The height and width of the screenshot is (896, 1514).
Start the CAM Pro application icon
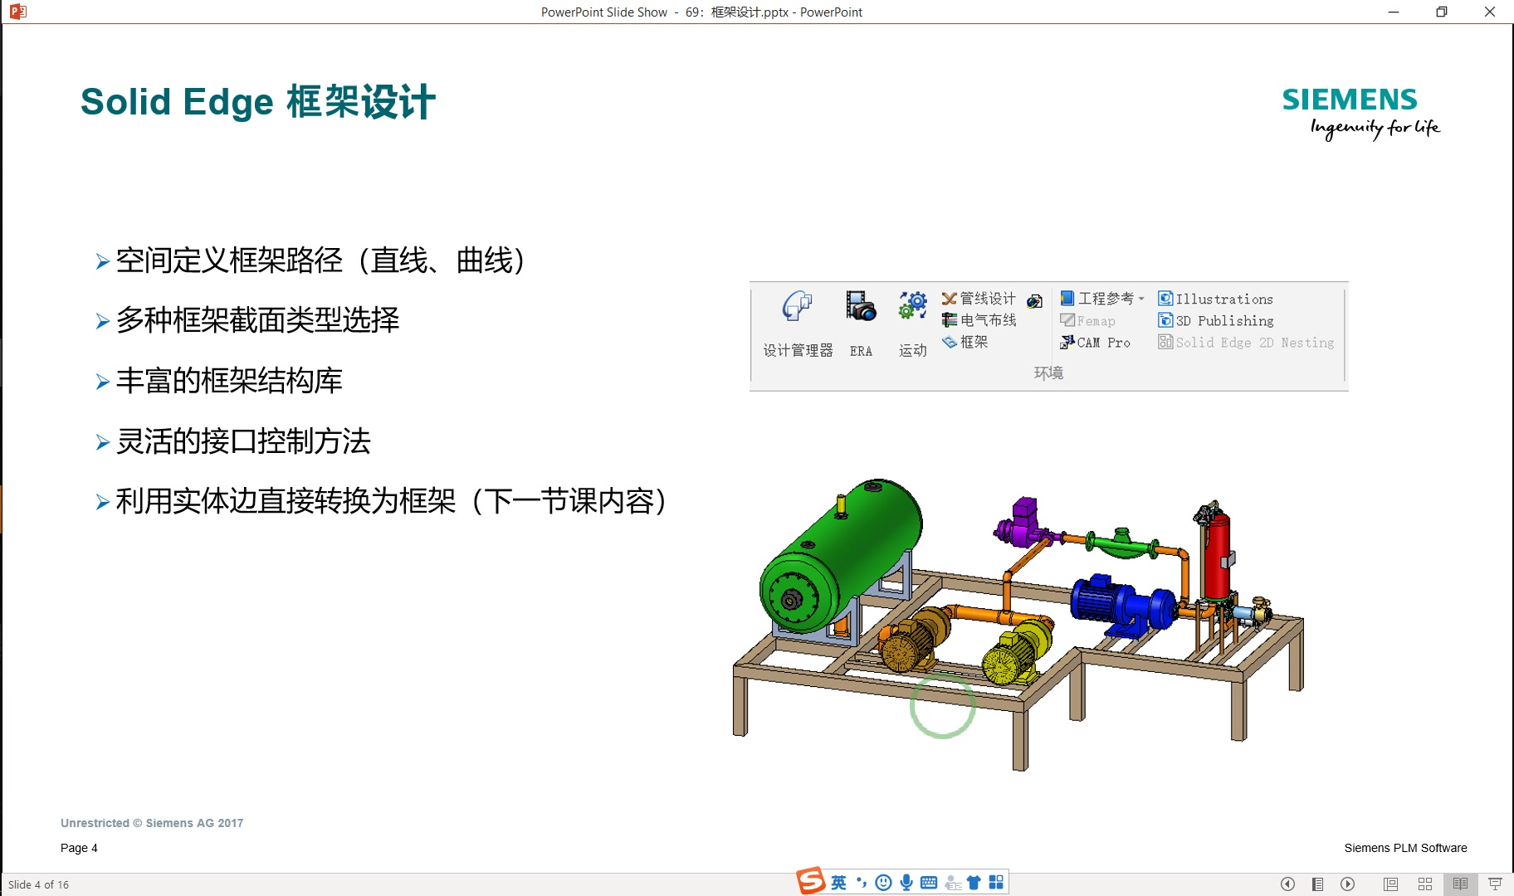1096,342
